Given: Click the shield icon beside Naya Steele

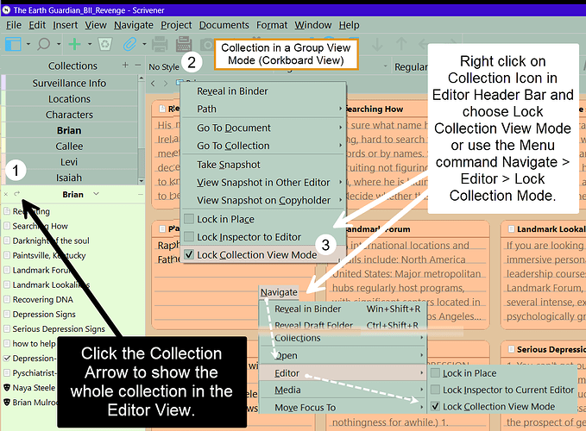Looking at the screenshot, I should (x=7, y=387).
